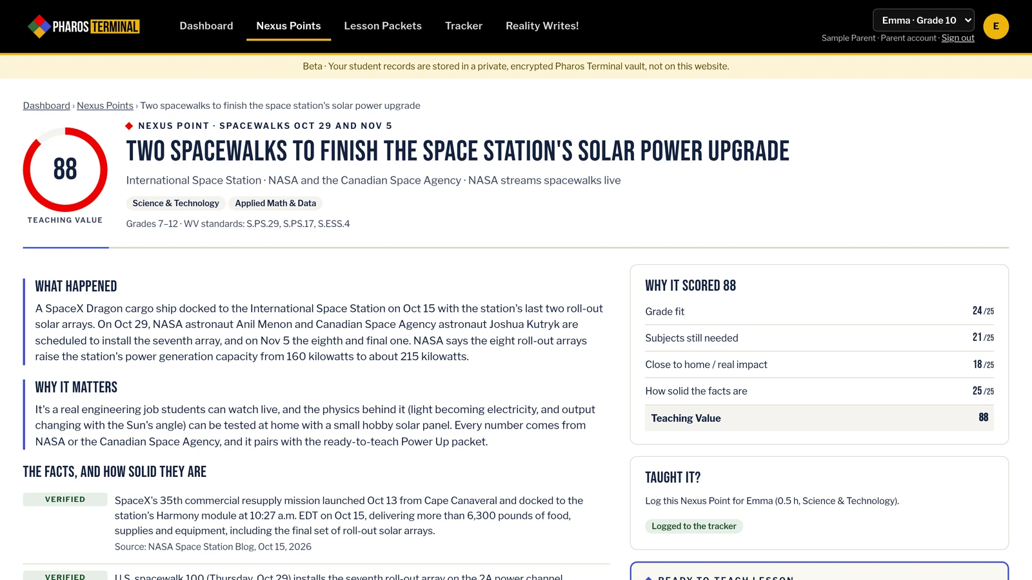Open the yellow E profile avatar
The height and width of the screenshot is (580, 1032).
(996, 26)
